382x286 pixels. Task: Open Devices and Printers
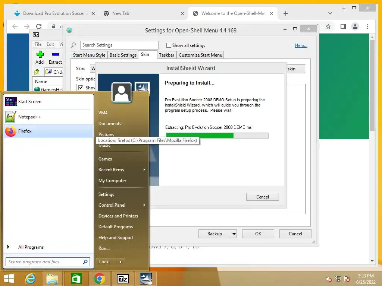(118, 216)
